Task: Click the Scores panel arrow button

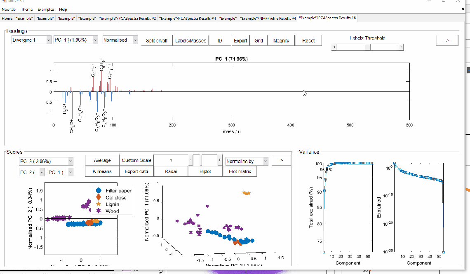Action: (281, 160)
